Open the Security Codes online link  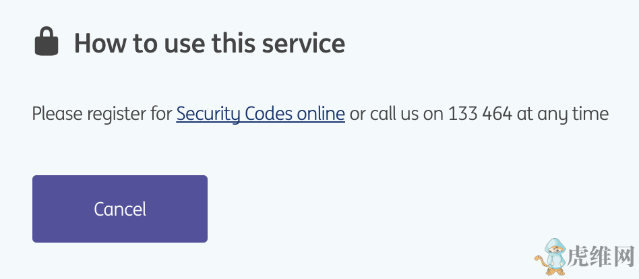click(260, 114)
